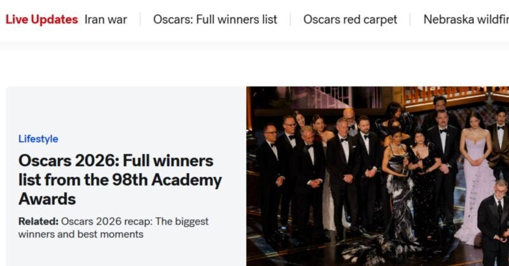This screenshot has height=266, width=509.
Task: Go to the Lifestyle section link
Action: tap(38, 139)
